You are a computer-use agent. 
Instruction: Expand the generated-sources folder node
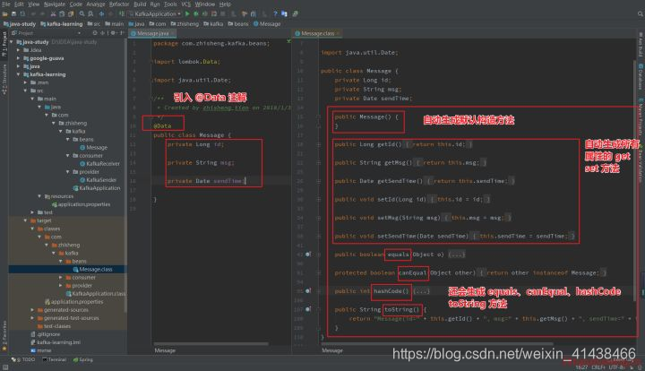pyautogui.click(x=32, y=310)
